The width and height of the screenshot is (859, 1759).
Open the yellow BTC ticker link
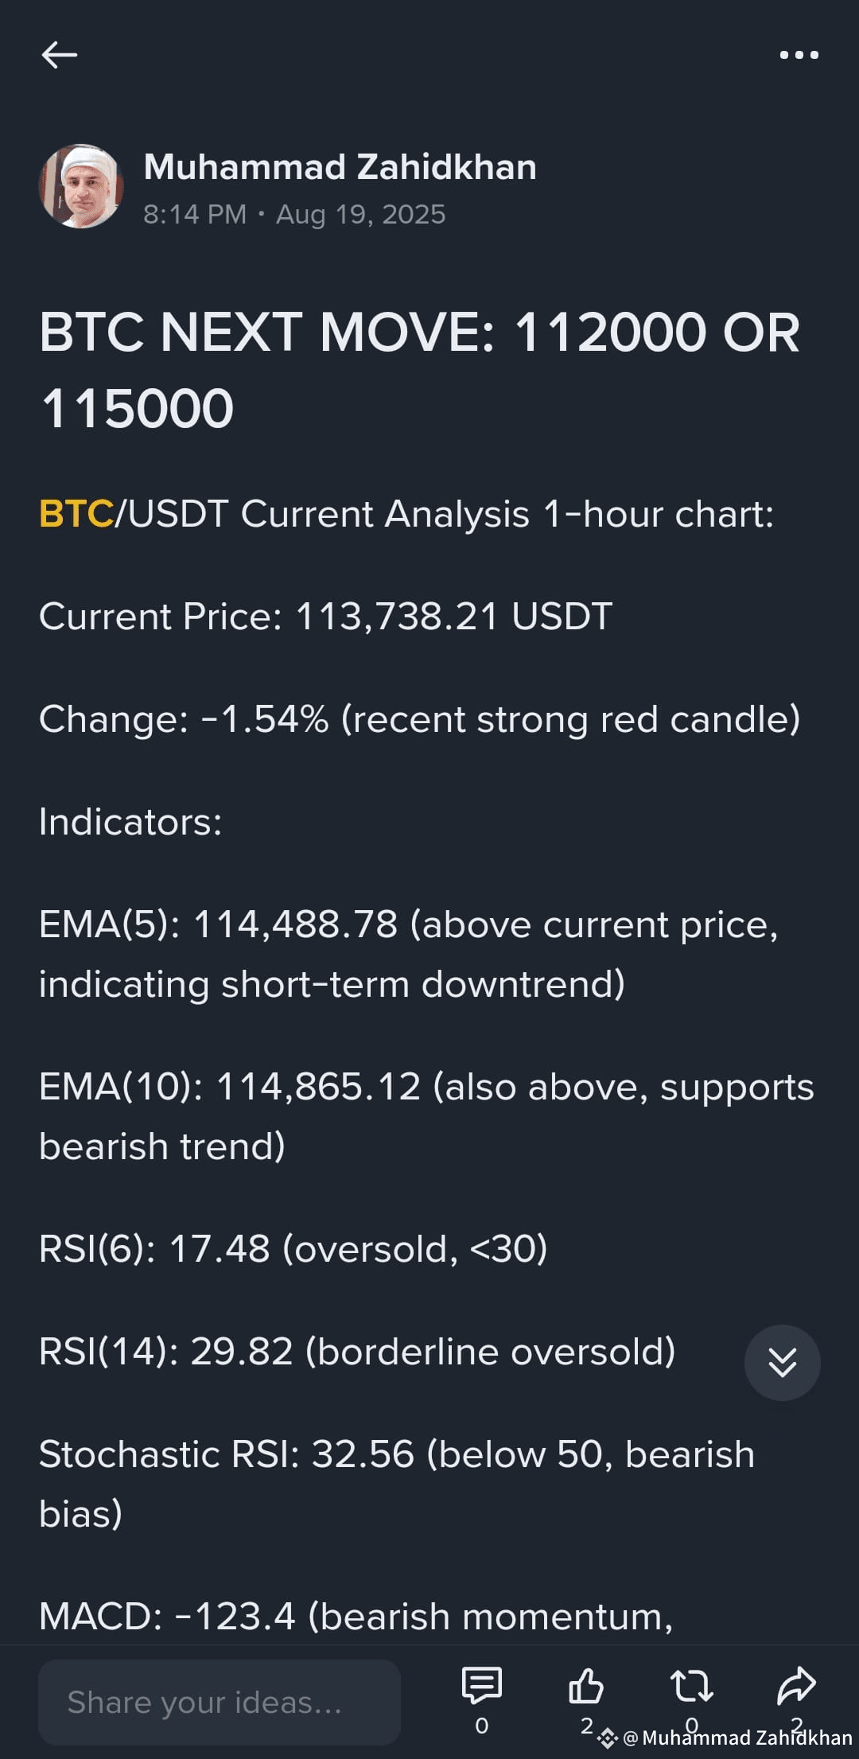click(76, 514)
